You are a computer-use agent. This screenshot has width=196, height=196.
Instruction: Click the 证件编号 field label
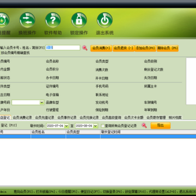52,86
